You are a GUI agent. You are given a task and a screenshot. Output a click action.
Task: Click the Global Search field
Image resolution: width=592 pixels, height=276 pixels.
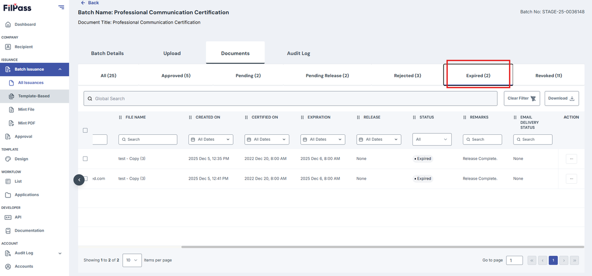point(290,98)
